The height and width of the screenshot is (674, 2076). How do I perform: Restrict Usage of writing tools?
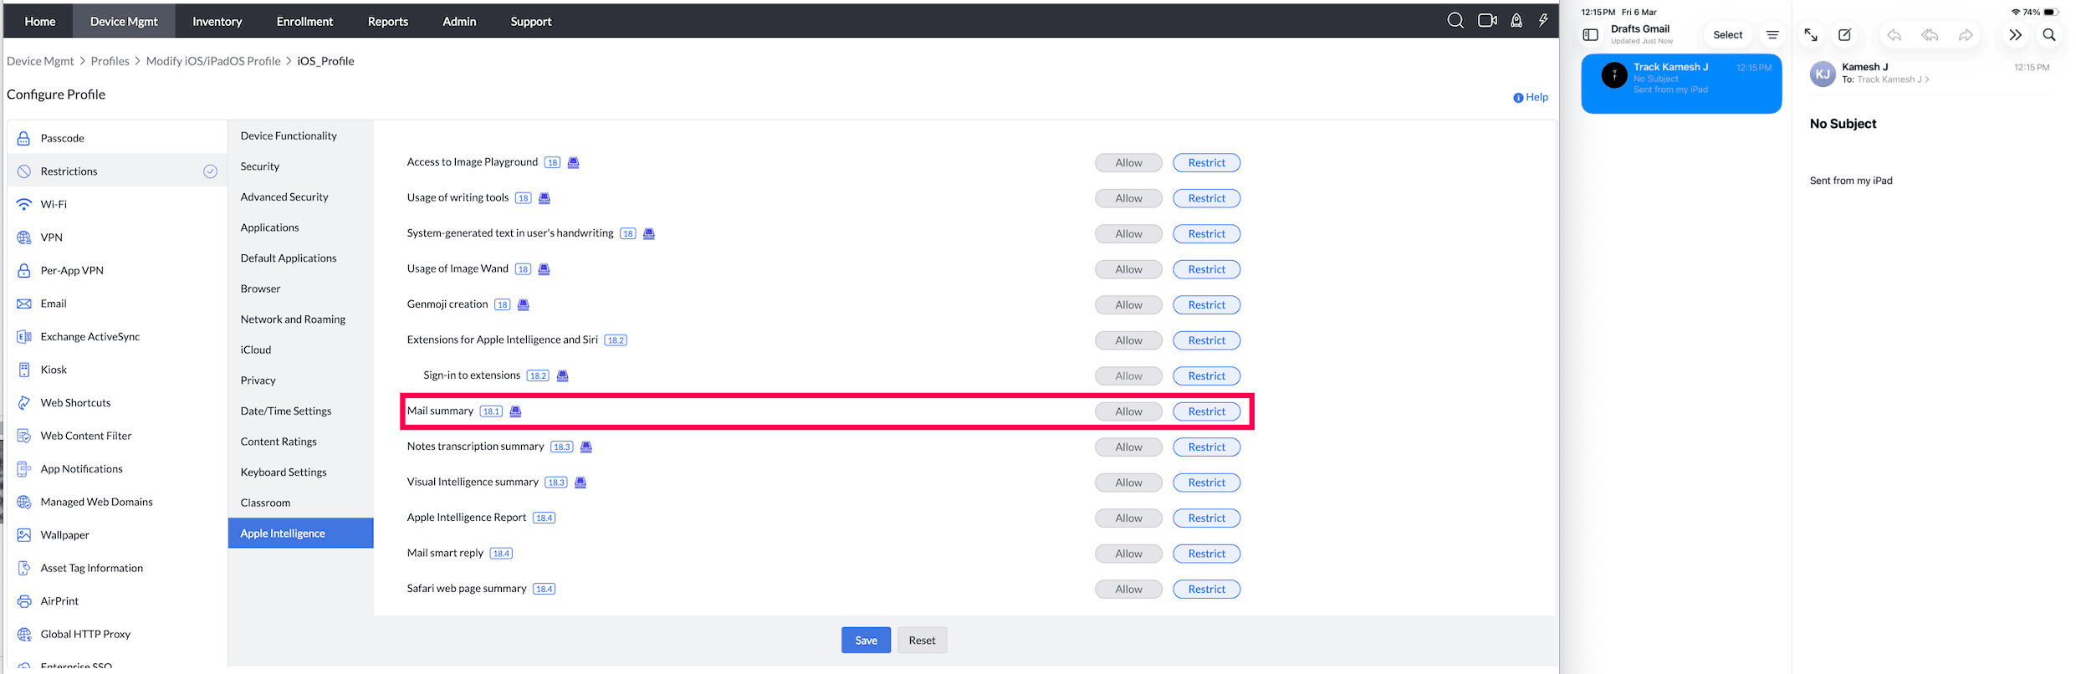(1206, 198)
